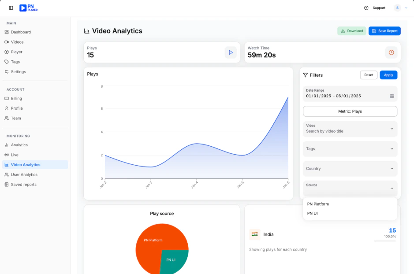Viewport: 414px width, 274px height.
Task: Open the S user avatar
Action: point(397,8)
